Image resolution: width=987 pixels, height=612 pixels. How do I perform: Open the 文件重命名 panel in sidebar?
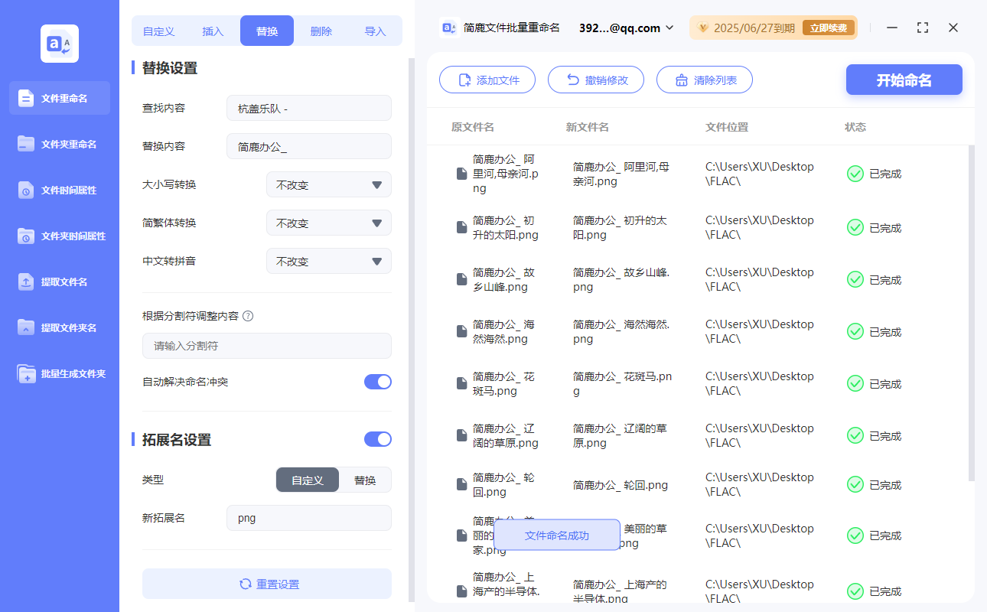tap(59, 98)
